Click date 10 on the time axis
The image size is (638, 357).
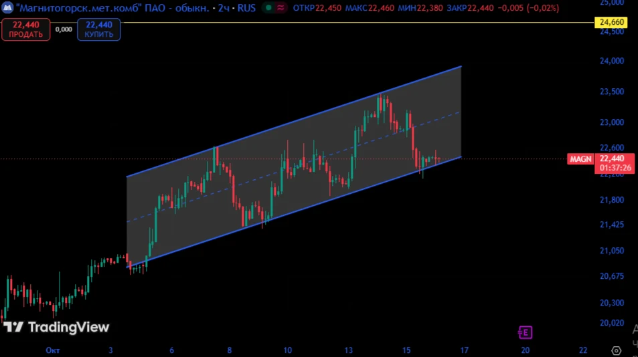(288, 350)
